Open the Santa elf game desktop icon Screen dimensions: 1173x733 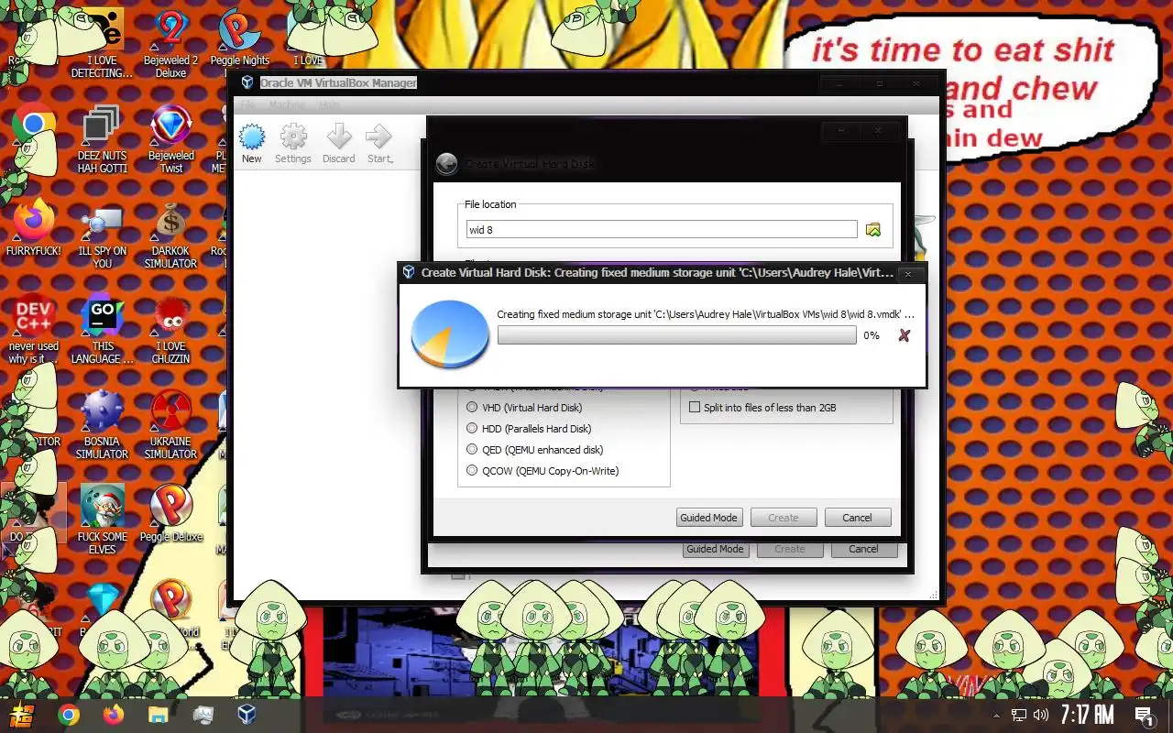[102, 507]
